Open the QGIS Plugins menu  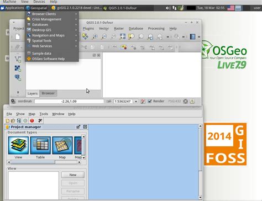[88, 29]
